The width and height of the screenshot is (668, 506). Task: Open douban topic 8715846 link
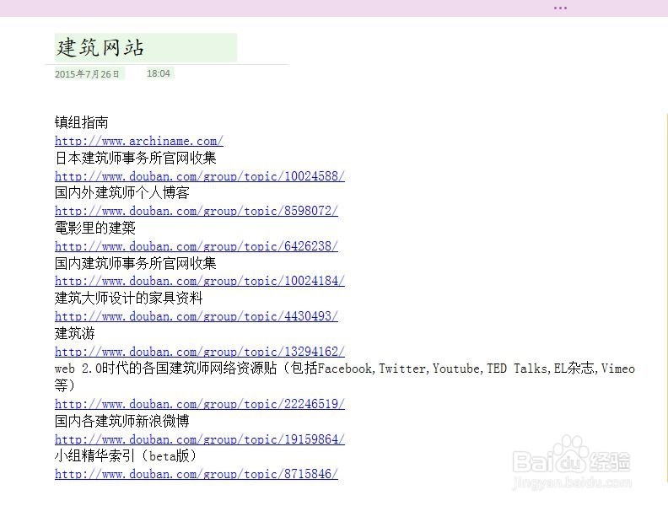pyautogui.click(x=197, y=474)
